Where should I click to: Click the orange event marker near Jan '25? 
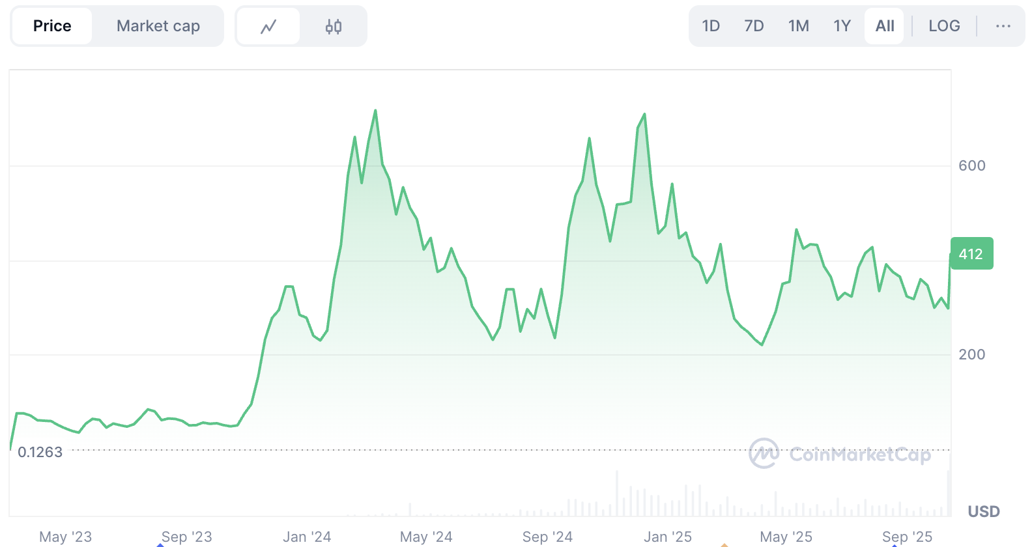coord(724,544)
